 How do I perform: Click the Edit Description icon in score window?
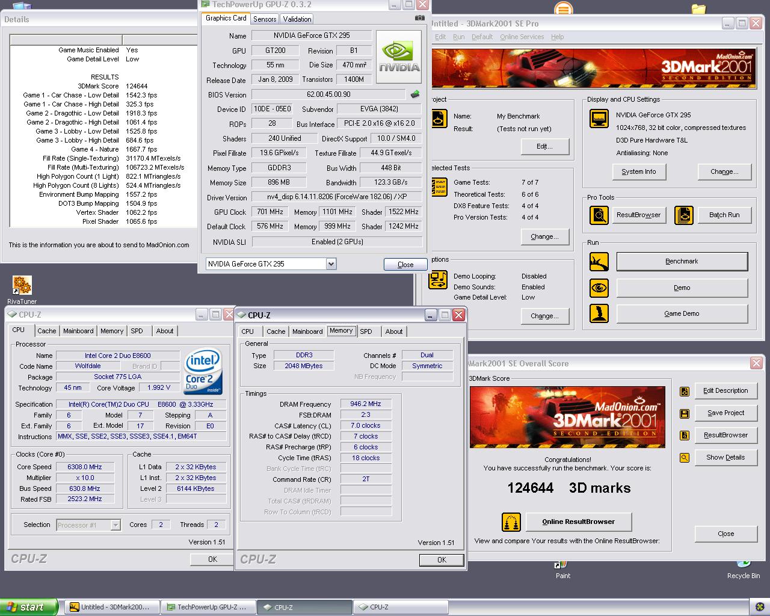(x=685, y=392)
